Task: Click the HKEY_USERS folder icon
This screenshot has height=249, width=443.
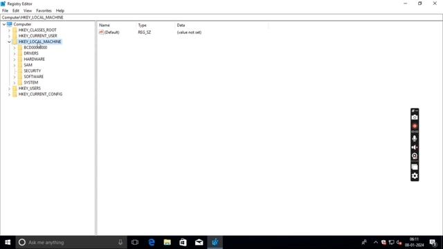Action: click(x=15, y=89)
